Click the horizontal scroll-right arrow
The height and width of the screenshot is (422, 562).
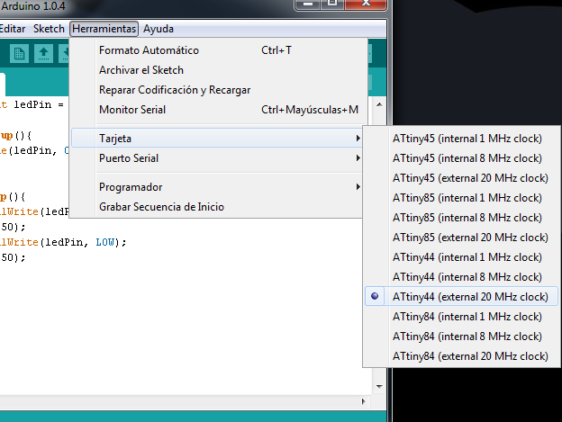[364, 401]
